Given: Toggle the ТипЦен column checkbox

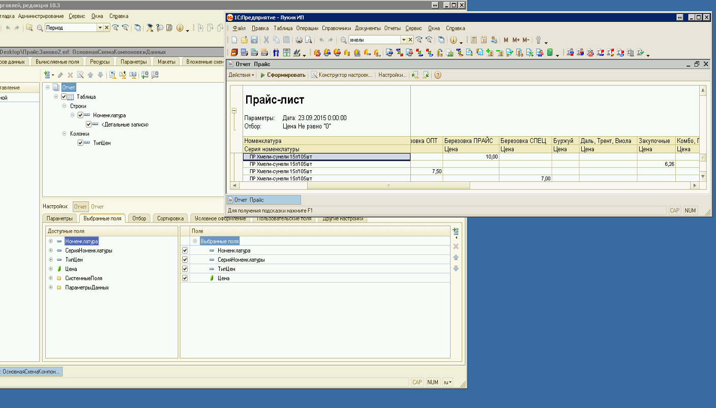Looking at the screenshot, I should (80, 143).
